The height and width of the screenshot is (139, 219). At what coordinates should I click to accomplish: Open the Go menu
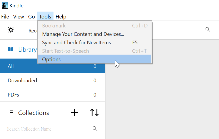click(x=31, y=17)
